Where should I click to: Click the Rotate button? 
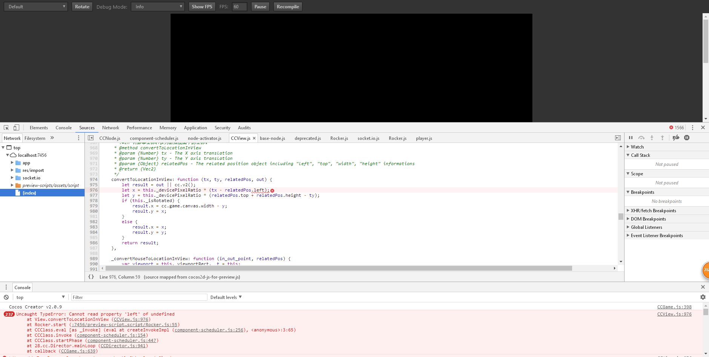(82, 7)
